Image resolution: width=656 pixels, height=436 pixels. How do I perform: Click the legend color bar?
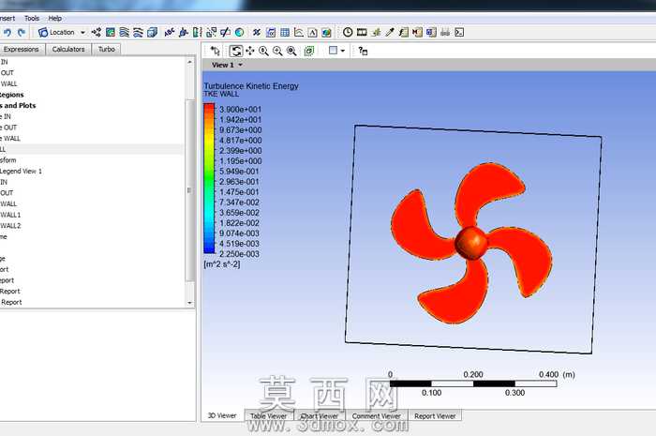[x=209, y=178]
